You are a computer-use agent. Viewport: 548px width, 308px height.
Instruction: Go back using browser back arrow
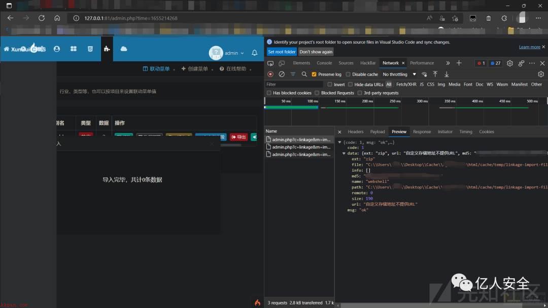[x=11, y=18]
